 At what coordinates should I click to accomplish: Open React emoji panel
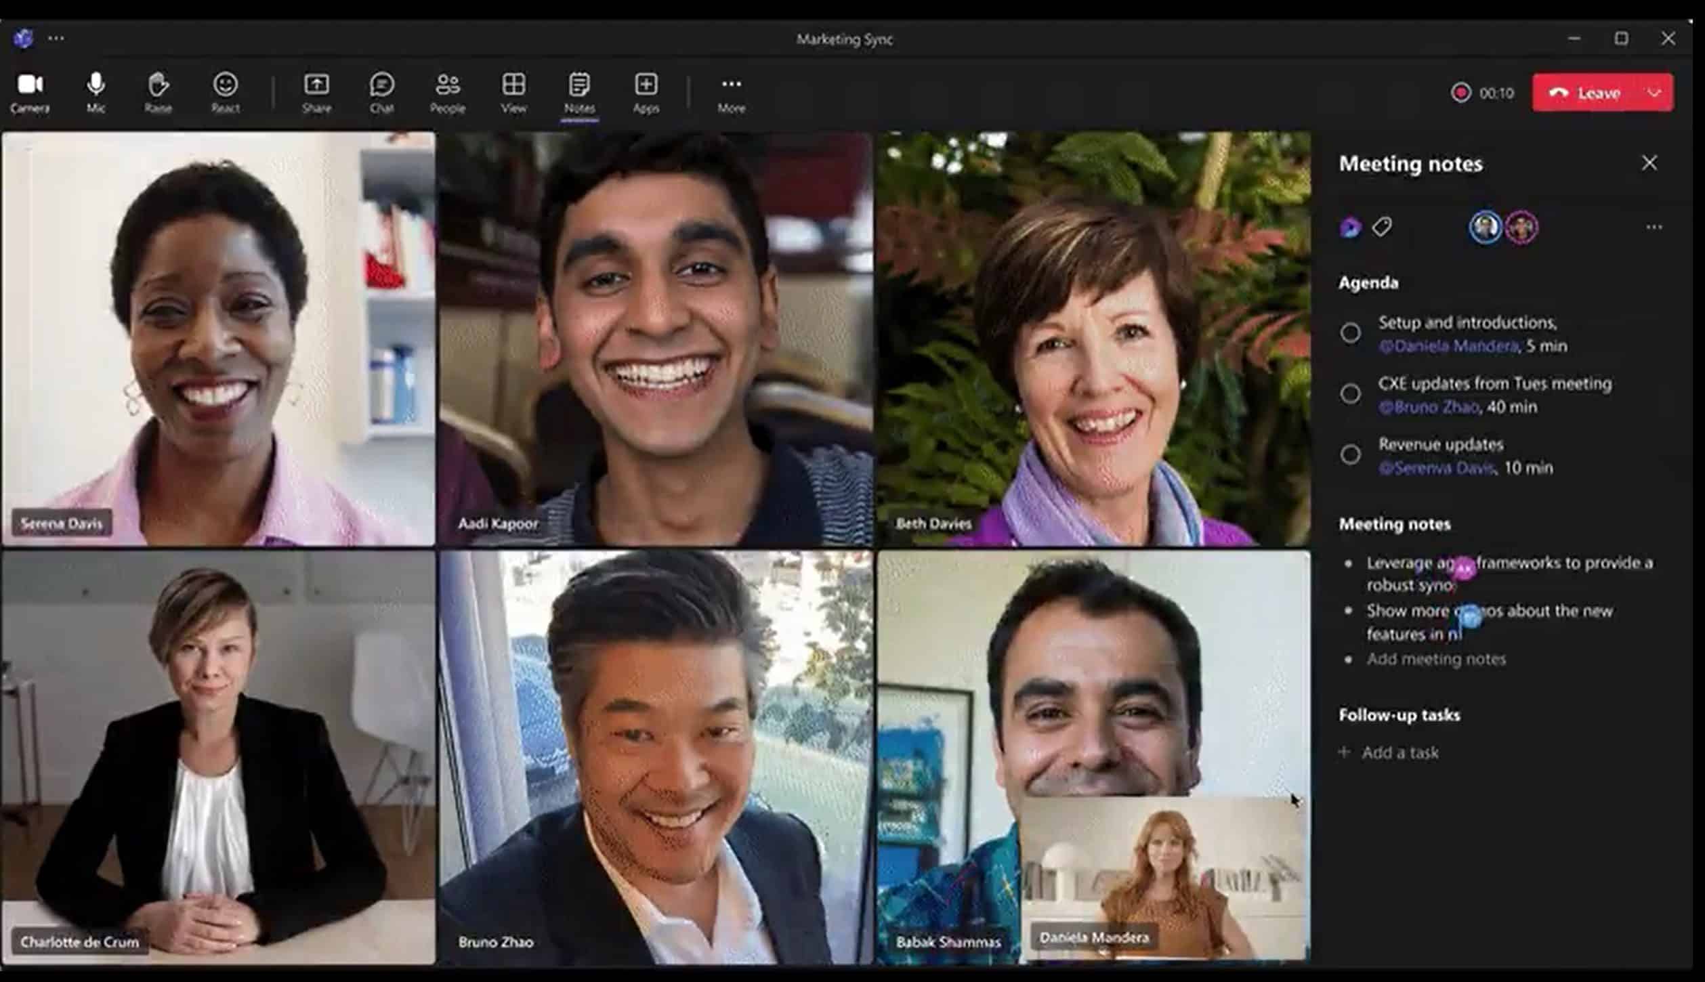click(x=224, y=91)
